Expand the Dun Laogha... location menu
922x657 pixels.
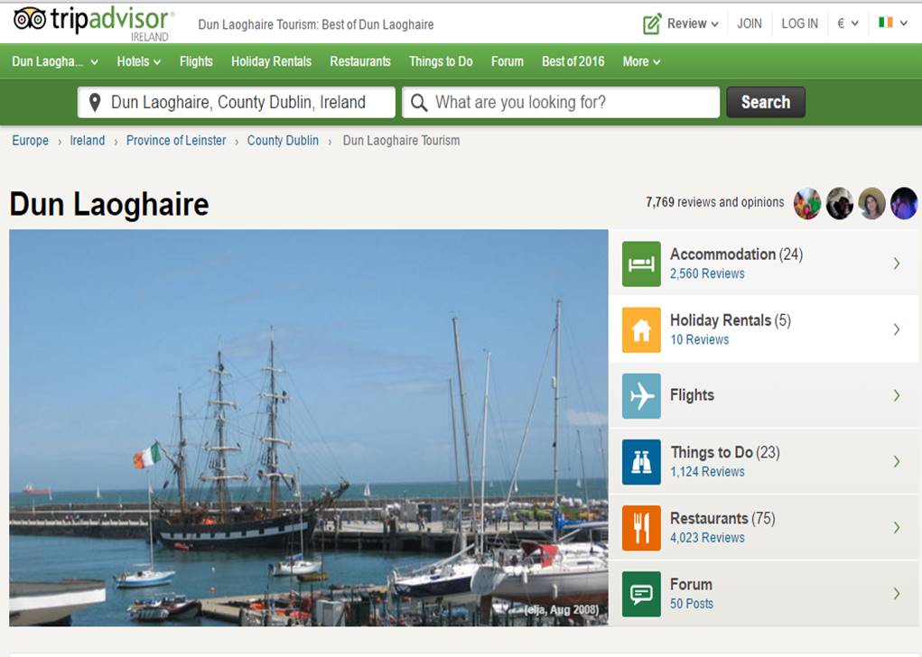pos(55,61)
